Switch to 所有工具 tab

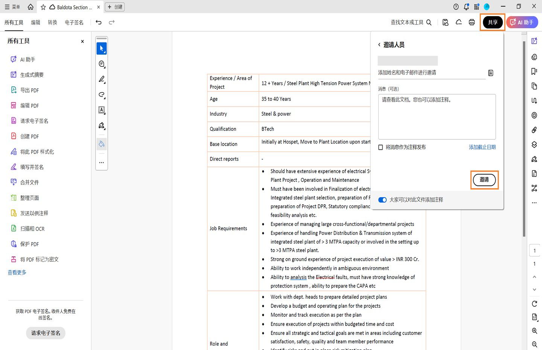pos(14,23)
